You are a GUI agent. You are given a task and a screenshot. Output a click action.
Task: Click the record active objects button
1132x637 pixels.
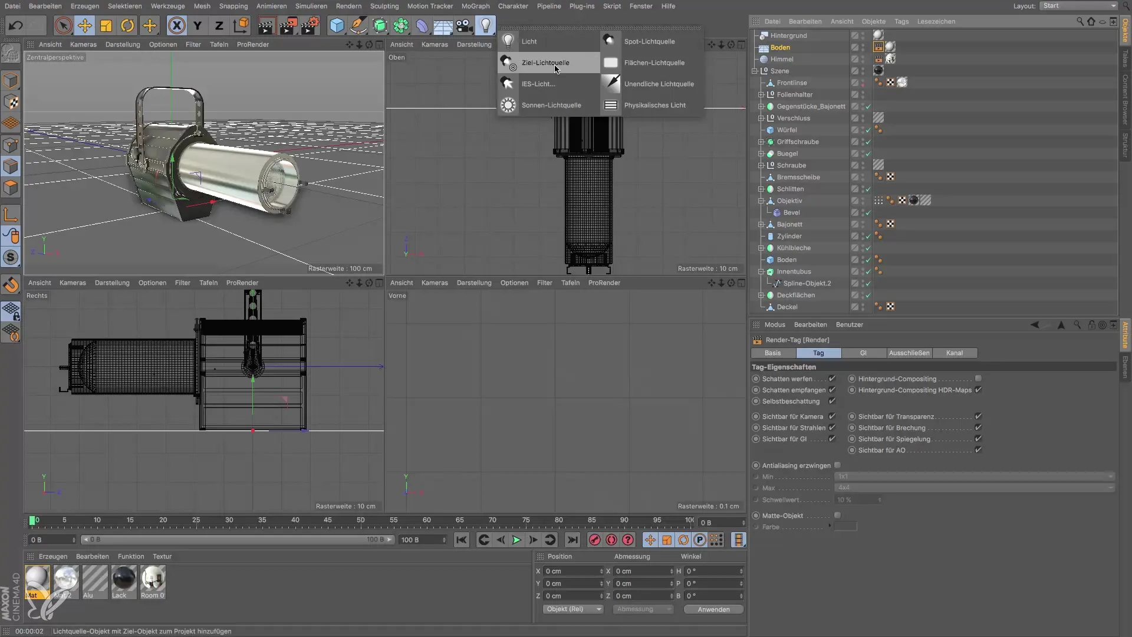tap(595, 540)
